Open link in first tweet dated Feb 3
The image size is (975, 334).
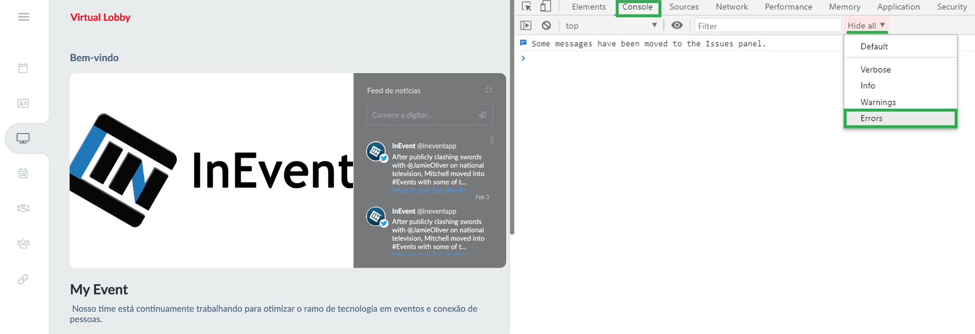(429, 190)
